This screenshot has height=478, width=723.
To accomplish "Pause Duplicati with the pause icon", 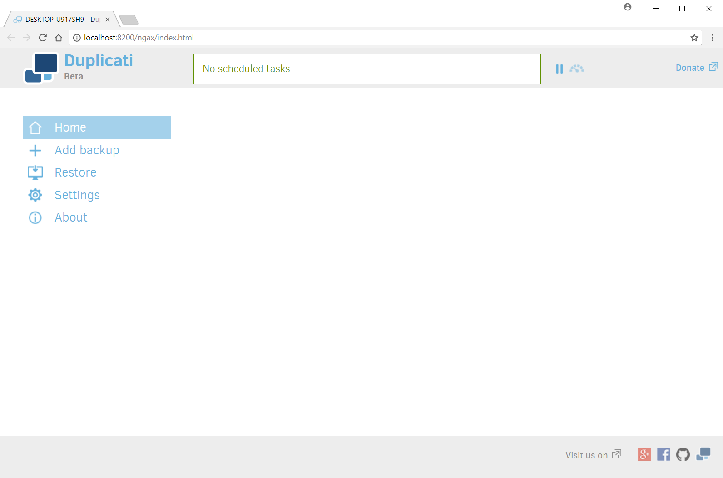I will tap(559, 69).
